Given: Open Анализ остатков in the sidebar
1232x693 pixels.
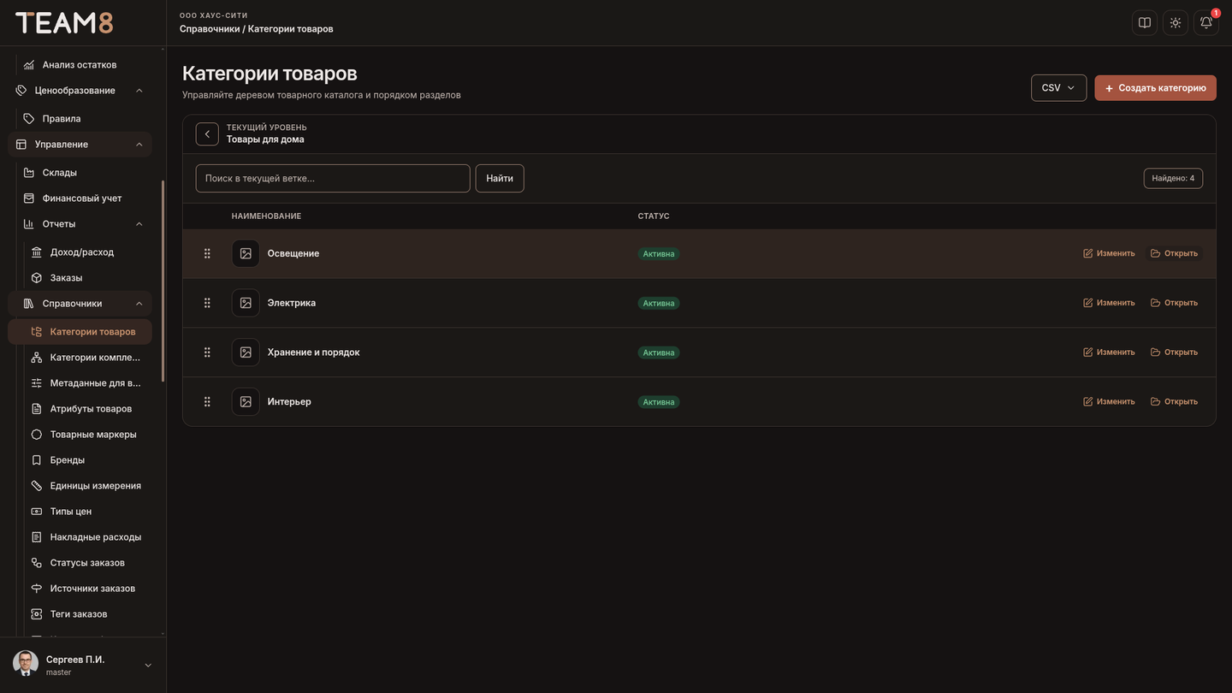Looking at the screenshot, I should coord(80,65).
